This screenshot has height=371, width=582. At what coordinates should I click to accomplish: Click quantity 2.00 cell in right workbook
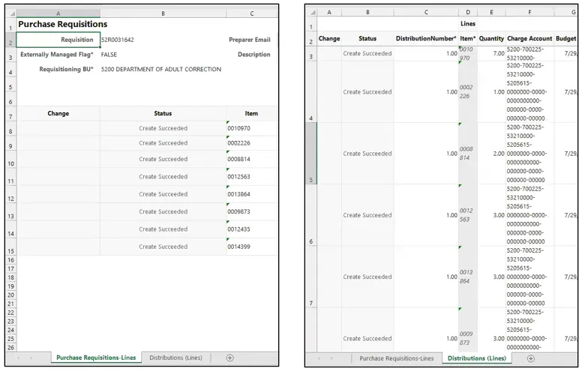pyautogui.click(x=491, y=154)
